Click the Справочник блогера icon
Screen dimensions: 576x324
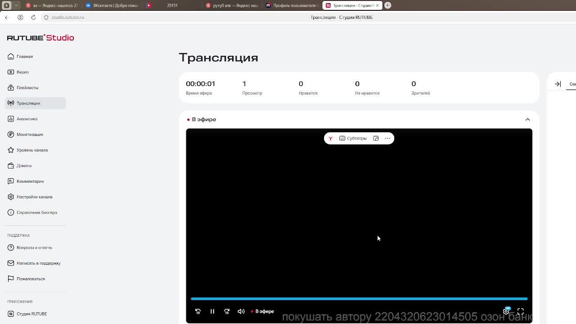click(11, 212)
